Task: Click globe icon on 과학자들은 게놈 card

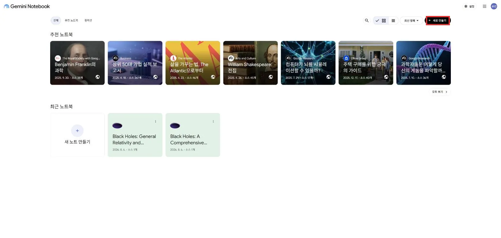Action: coord(444,77)
